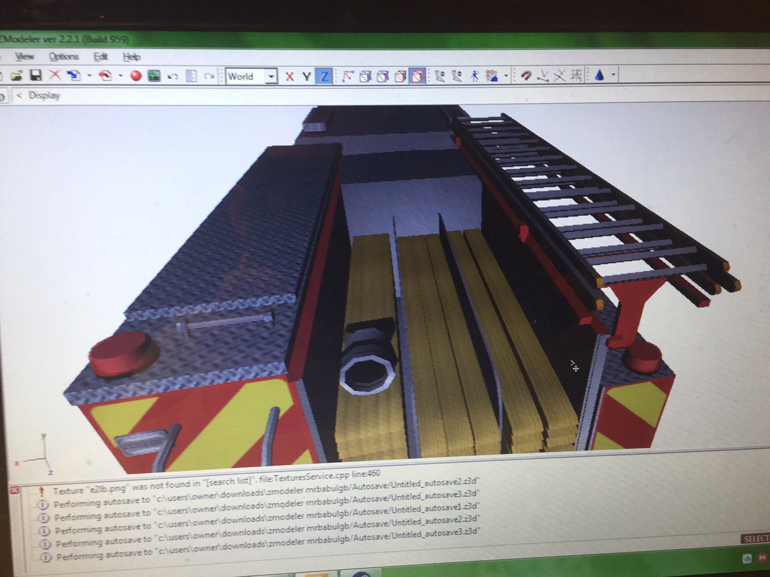
Task: Toggle the magnet snapping icon
Action: tap(526, 76)
